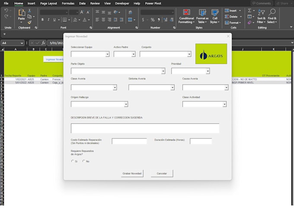
Task: Click the Paste icon in Clipboard group
Action: 21,13
